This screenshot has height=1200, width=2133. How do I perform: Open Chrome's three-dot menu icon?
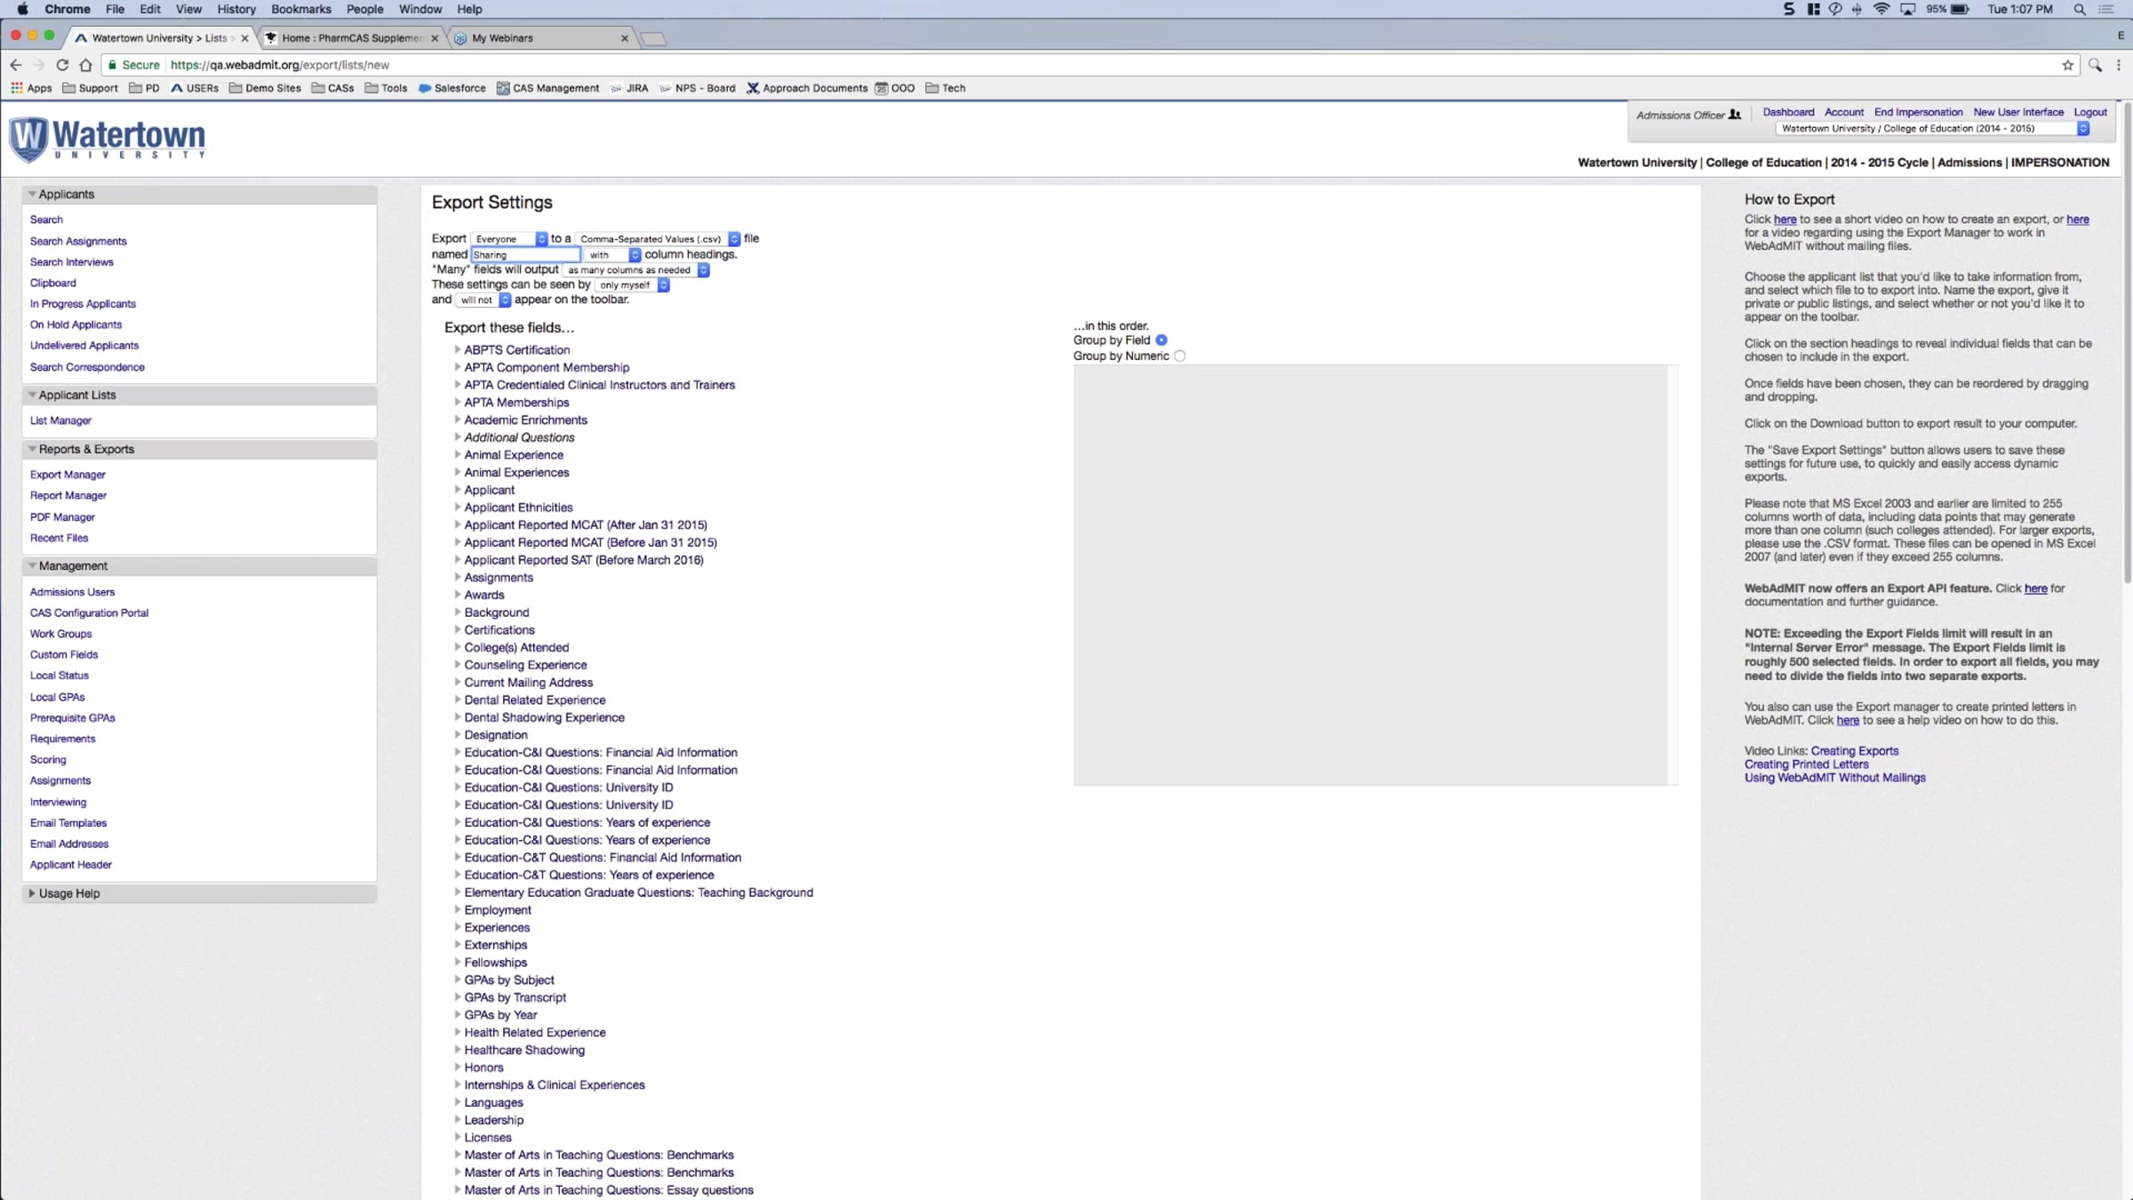coord(2119,65)
